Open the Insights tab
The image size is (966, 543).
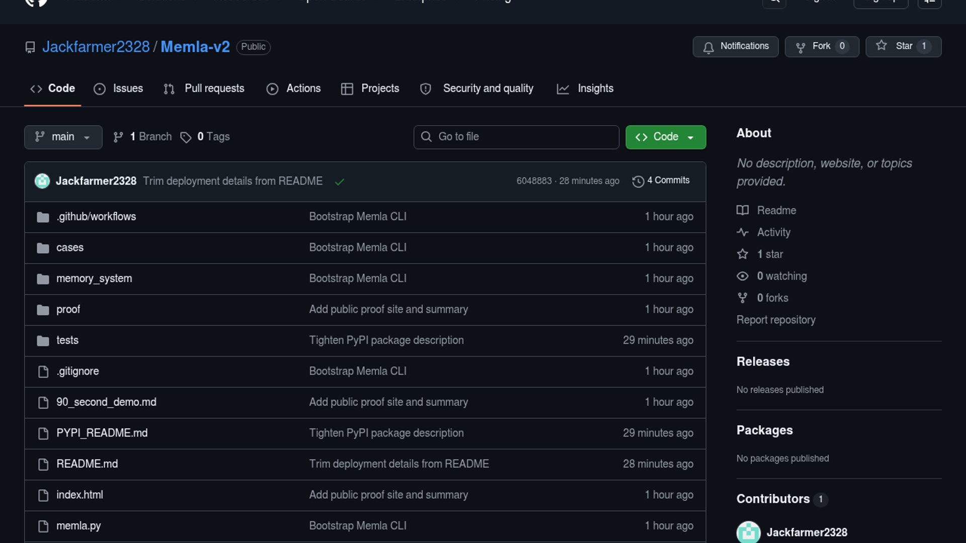tap(585, 88)
